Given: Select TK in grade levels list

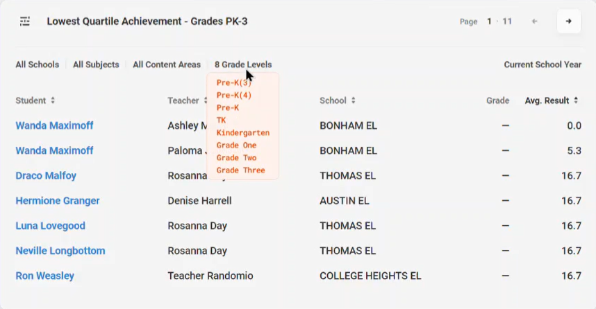Looking at the screenshot, I should coord(221,120).
